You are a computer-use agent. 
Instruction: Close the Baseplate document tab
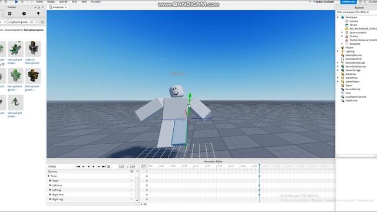pos(66,7)
